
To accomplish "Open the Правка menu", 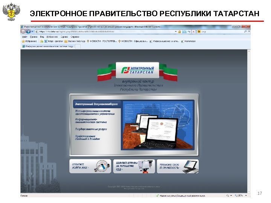I will [33, 37].
